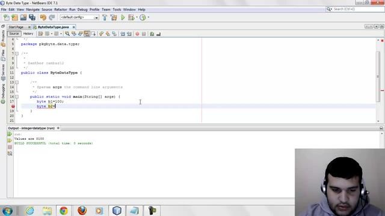Run the project with green play icon
385x216 pixels.
coord(123,17)
